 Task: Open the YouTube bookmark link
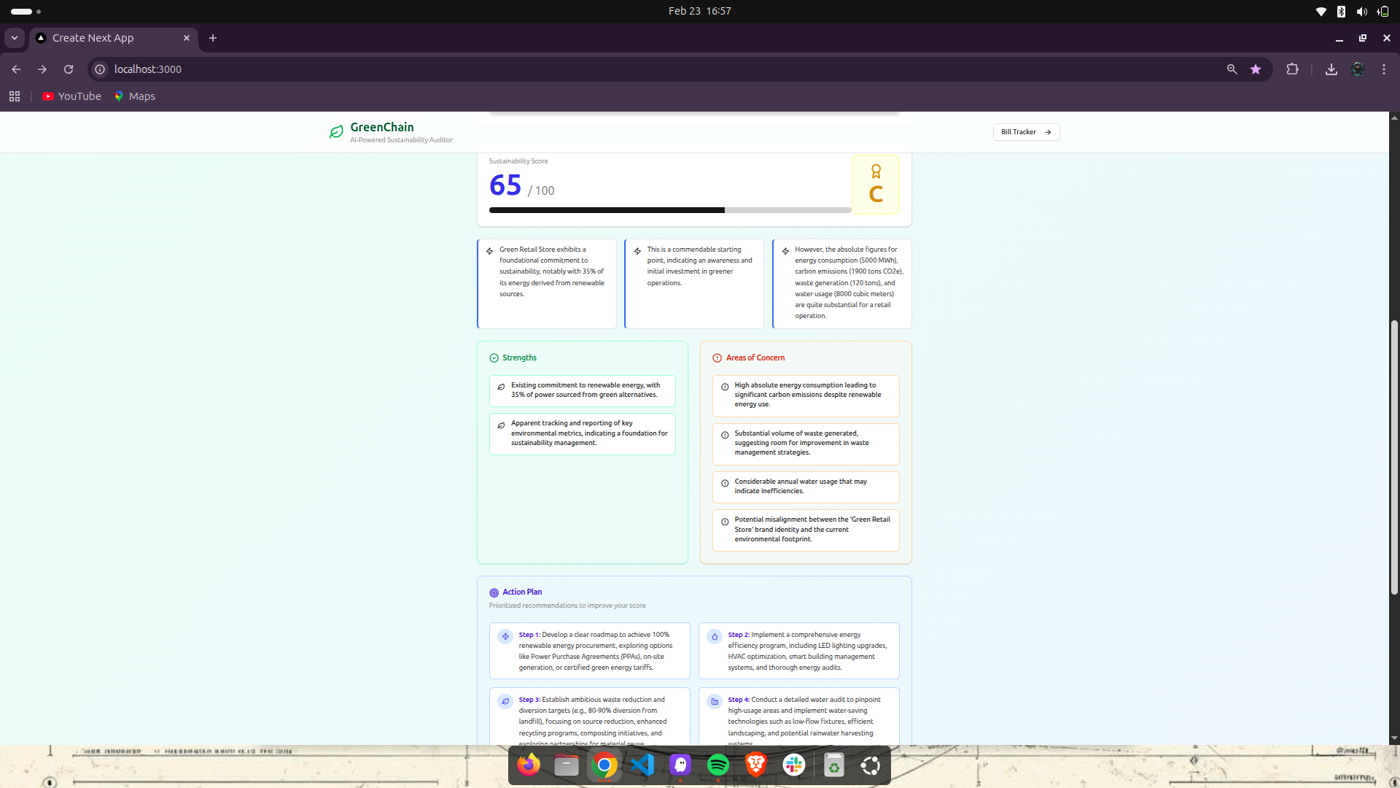point(71,96)
